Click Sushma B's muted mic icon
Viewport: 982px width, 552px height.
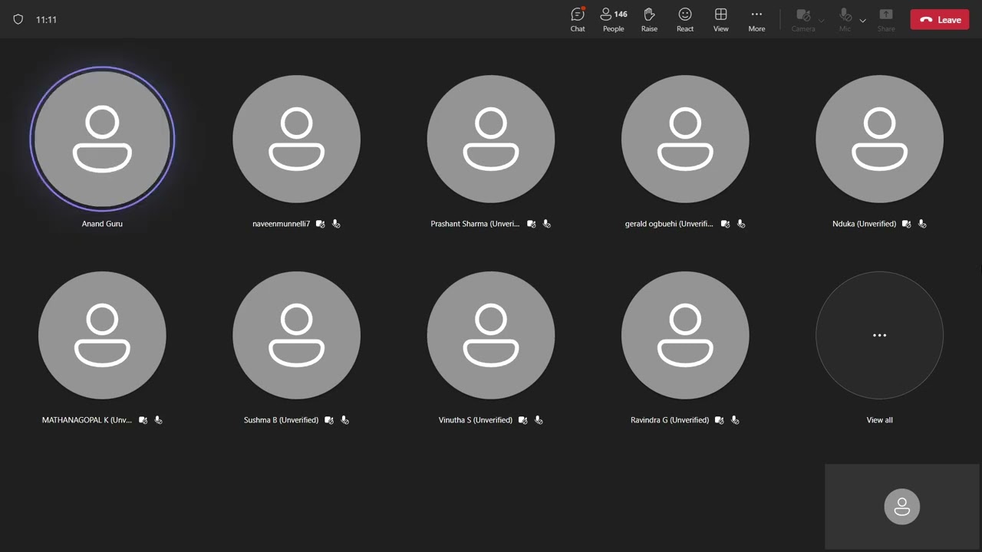pos(344,420)
